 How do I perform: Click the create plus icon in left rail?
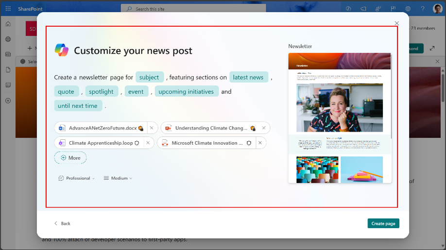[8, 100]
